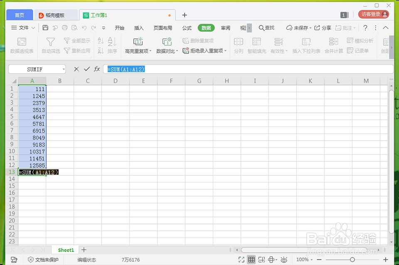Click 模拟分析 what-if analysis
399x265 pixels.
coord(360,41)
